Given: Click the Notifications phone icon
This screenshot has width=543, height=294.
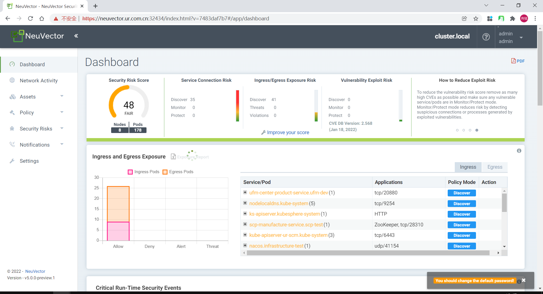Looking at the screenshot, I should tap(12, 144).
